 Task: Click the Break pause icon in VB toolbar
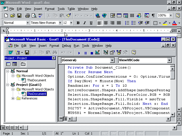click(x=86, y=53)
